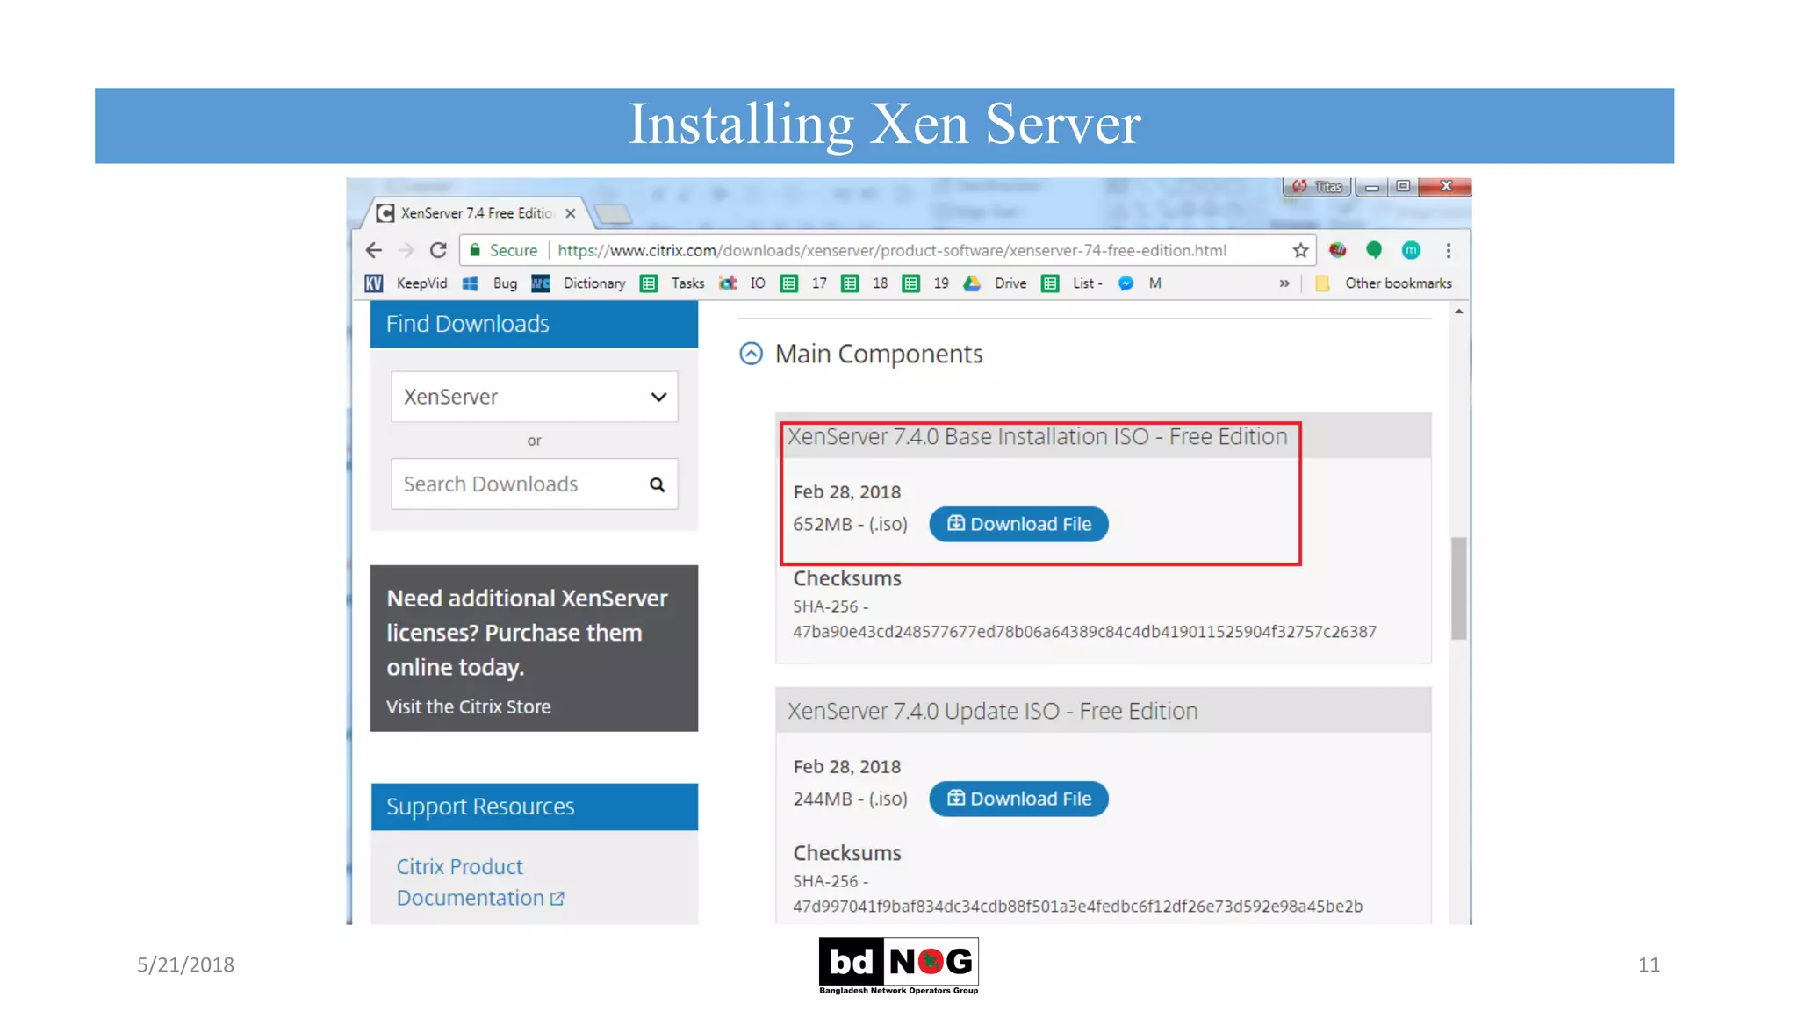Click the scrollbar up arrow

1459,312
